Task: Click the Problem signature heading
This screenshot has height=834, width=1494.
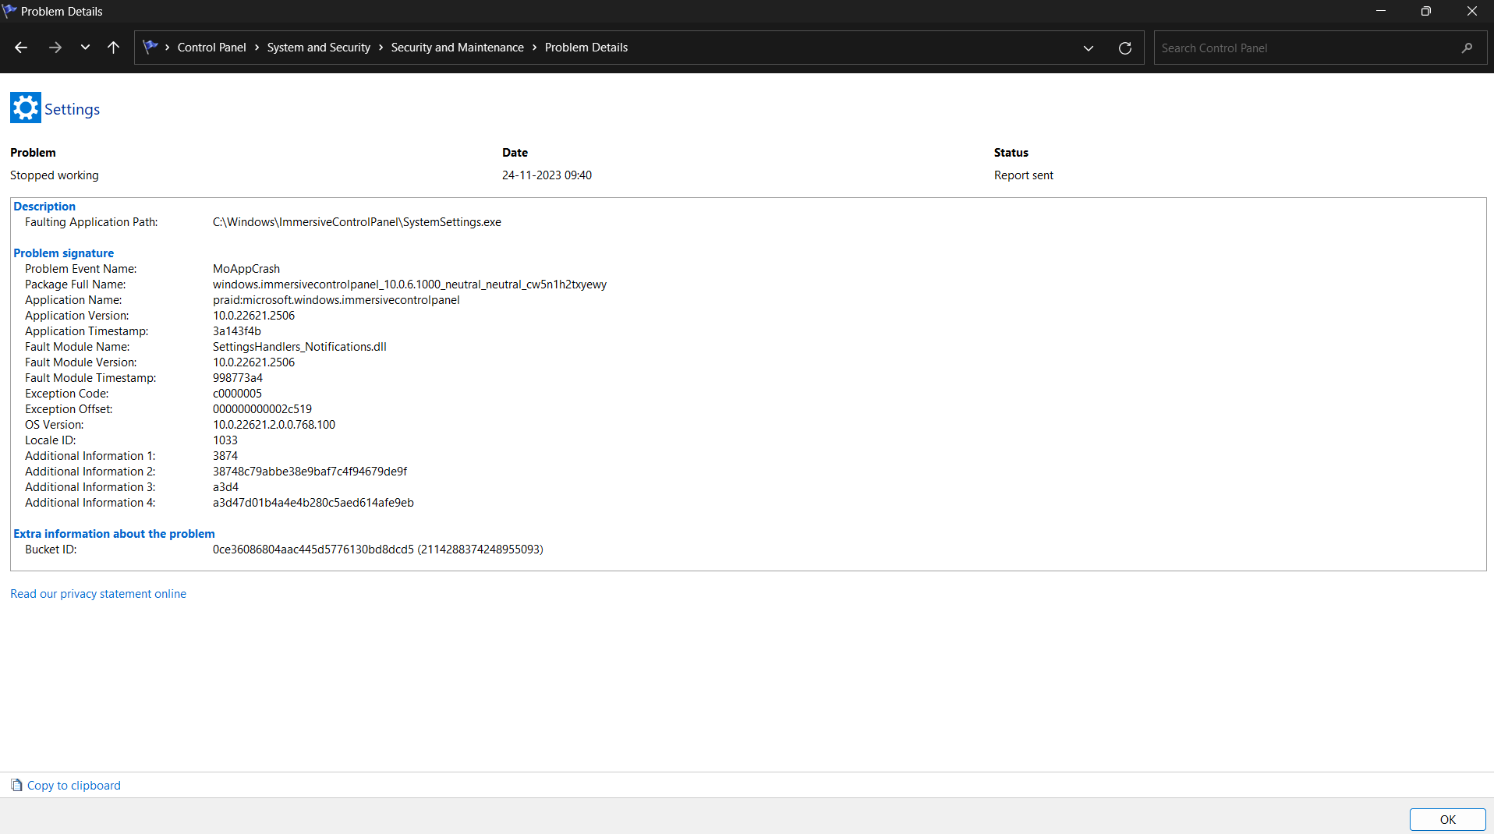Action: click(63, 253)
